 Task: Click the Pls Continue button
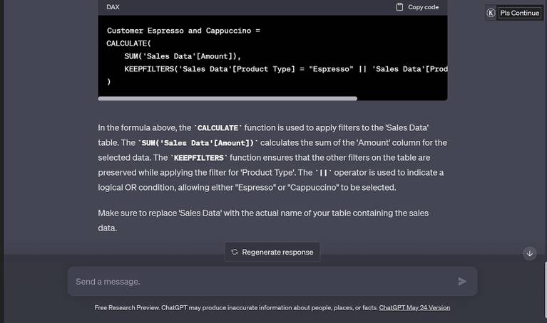pos(520,13)
